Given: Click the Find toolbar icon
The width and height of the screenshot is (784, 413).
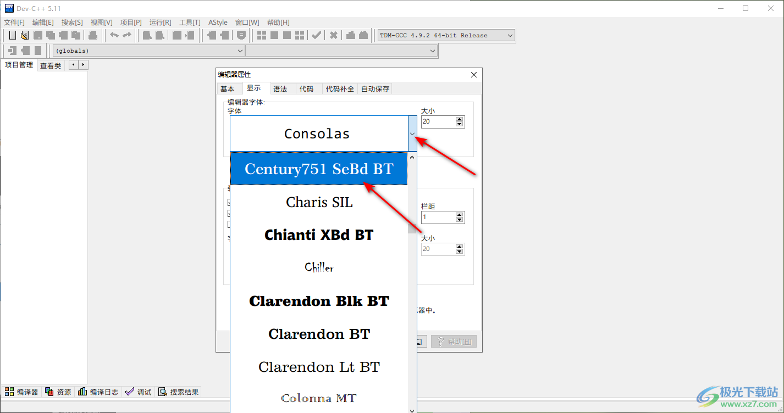Looking at the screenshot, I should coord(147,35).
